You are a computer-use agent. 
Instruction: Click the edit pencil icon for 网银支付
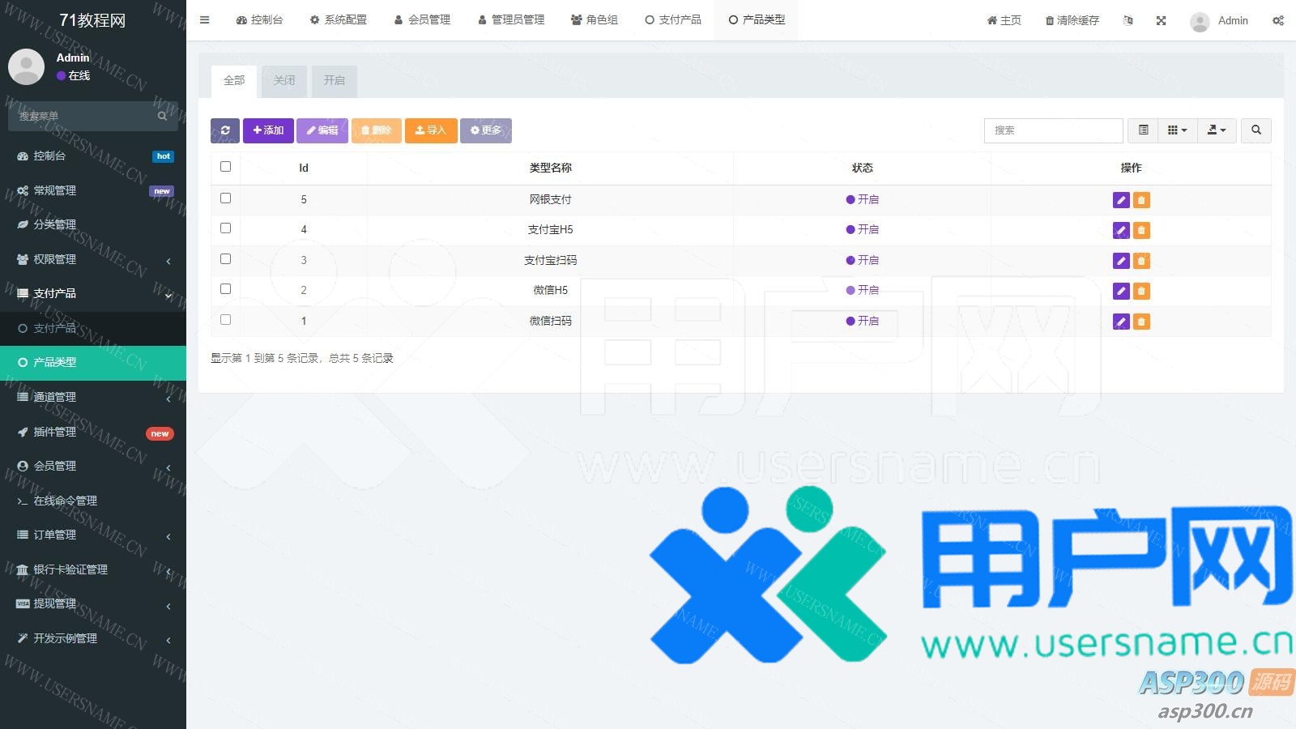click(1121, 200)
